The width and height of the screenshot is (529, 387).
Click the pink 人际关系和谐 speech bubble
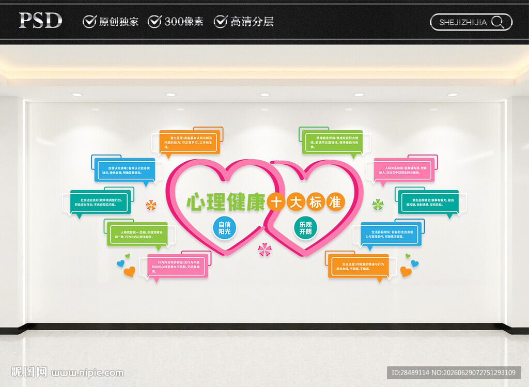404,171
